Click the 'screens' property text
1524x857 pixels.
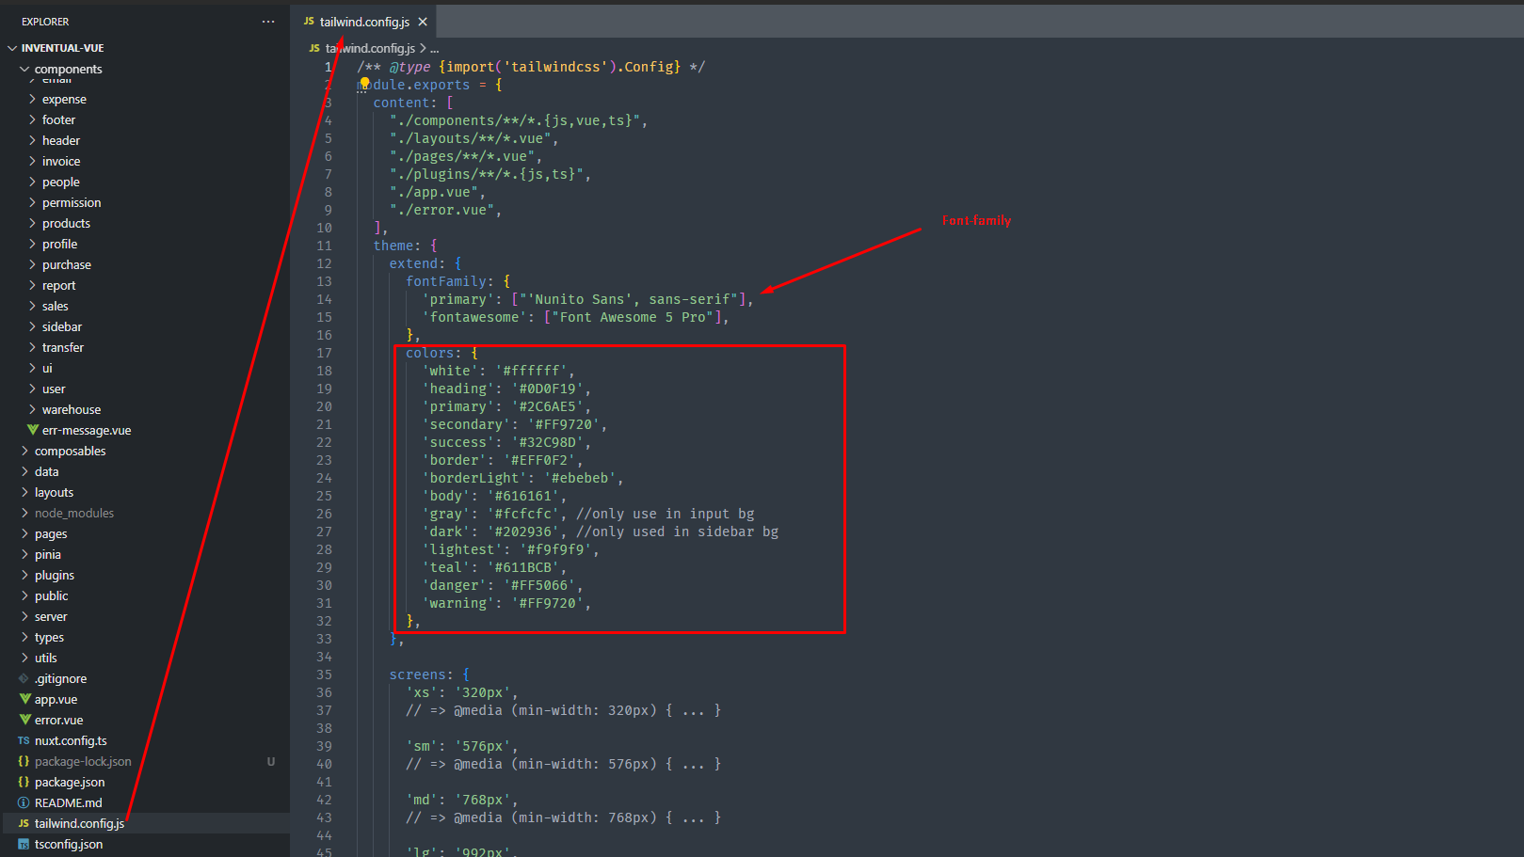(x=417, y=674)
